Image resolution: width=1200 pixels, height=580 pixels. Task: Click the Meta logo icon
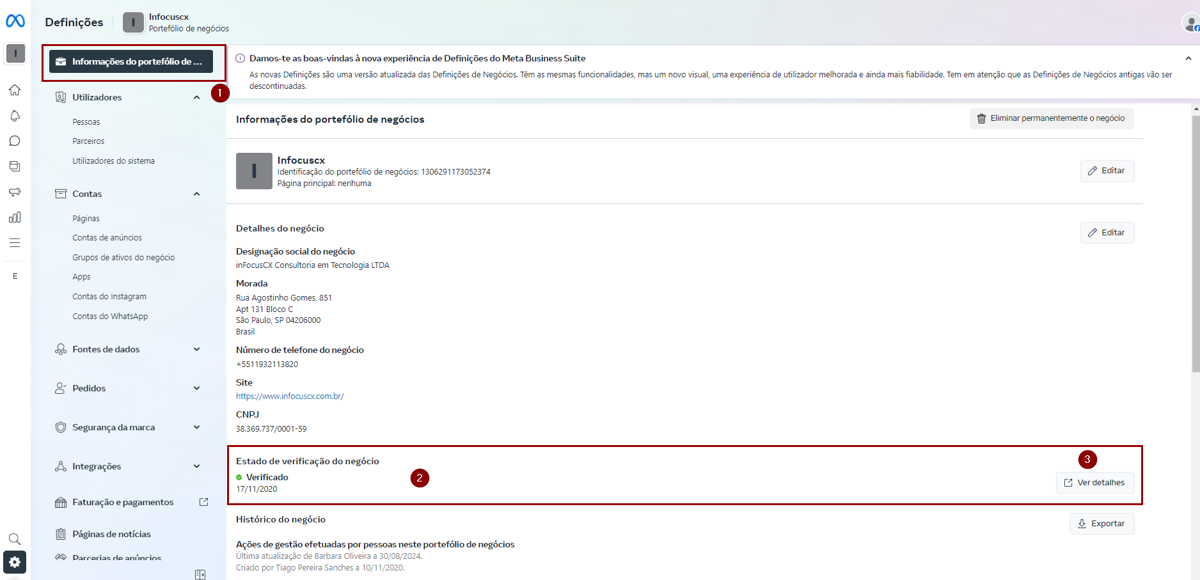click(15, 21)
